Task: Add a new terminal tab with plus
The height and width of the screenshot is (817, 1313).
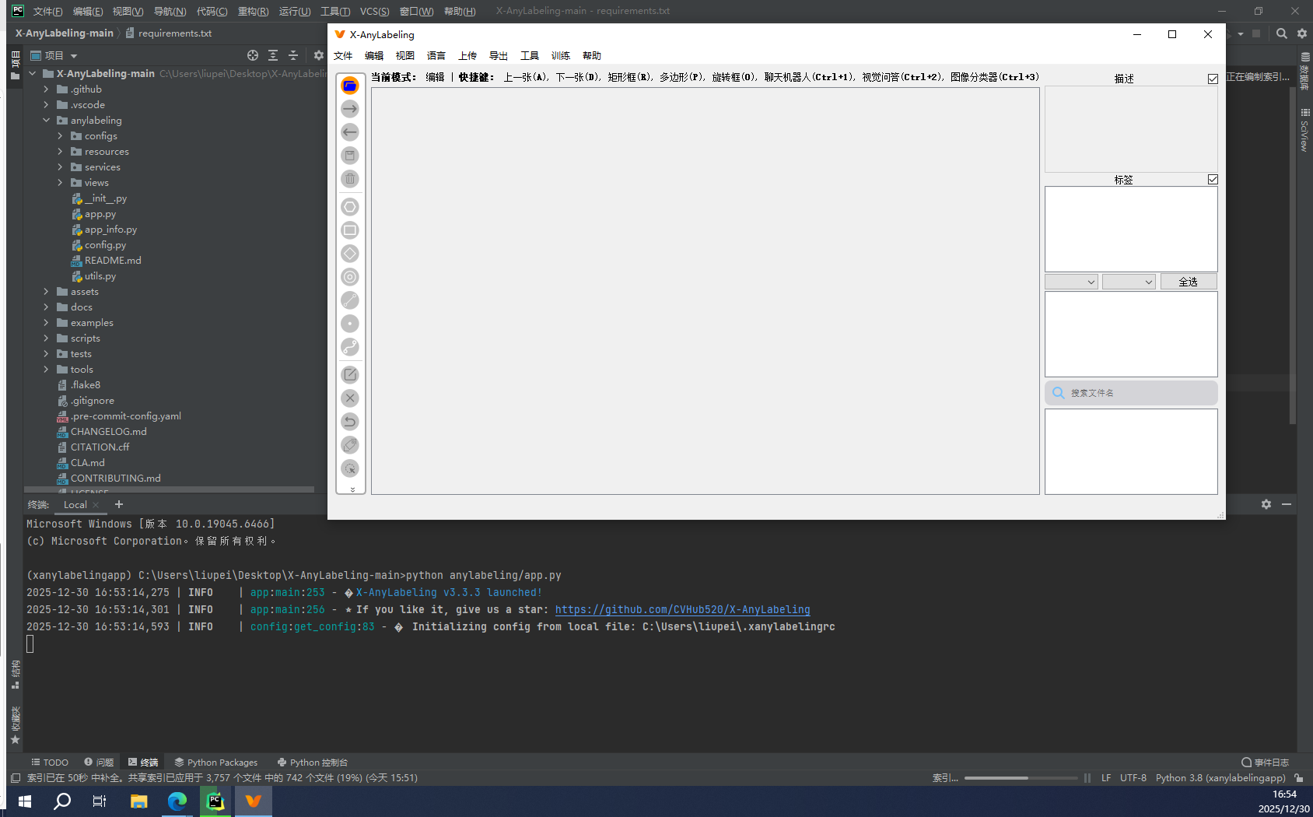Action: pyautogui.click(x=119, y=505)
